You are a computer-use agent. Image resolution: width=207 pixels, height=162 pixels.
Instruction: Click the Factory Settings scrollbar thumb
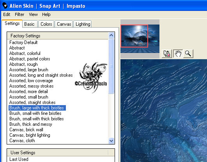coord(111,66)
